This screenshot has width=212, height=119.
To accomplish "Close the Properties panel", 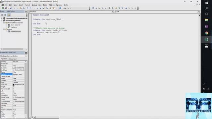I will click(x=26, y=53).
